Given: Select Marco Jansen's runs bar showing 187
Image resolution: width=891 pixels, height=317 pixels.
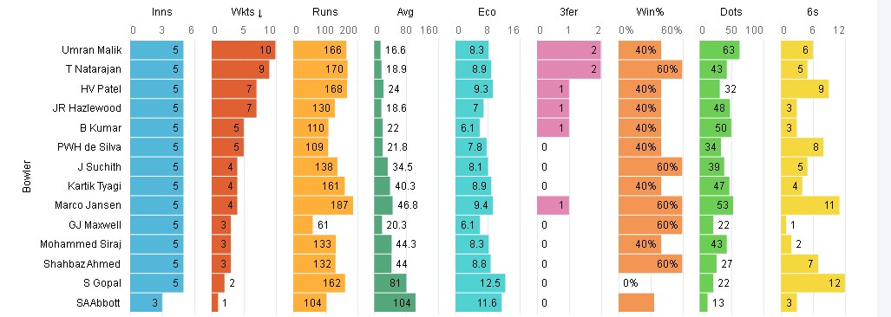Looking at the screenshot, I should (323, 205).
